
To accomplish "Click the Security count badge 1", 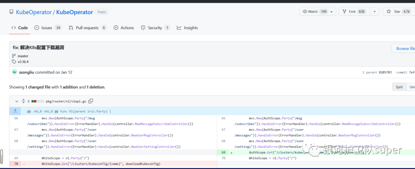I will 167,28.
